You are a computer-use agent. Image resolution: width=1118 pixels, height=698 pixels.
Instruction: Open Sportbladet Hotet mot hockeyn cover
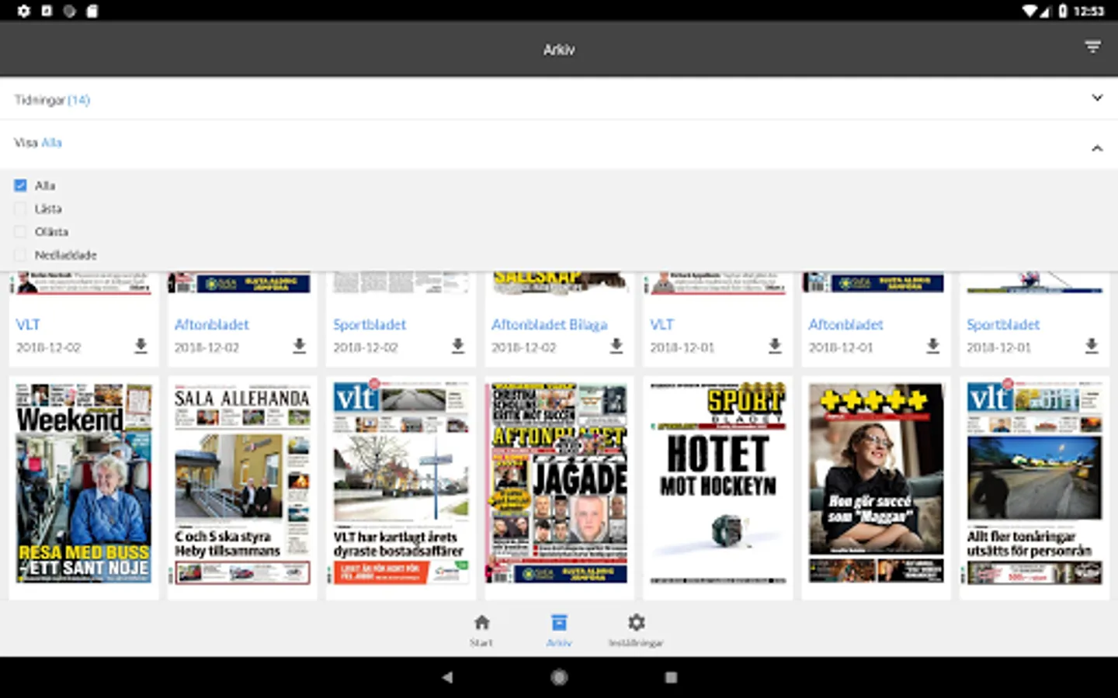pos(718,483)
